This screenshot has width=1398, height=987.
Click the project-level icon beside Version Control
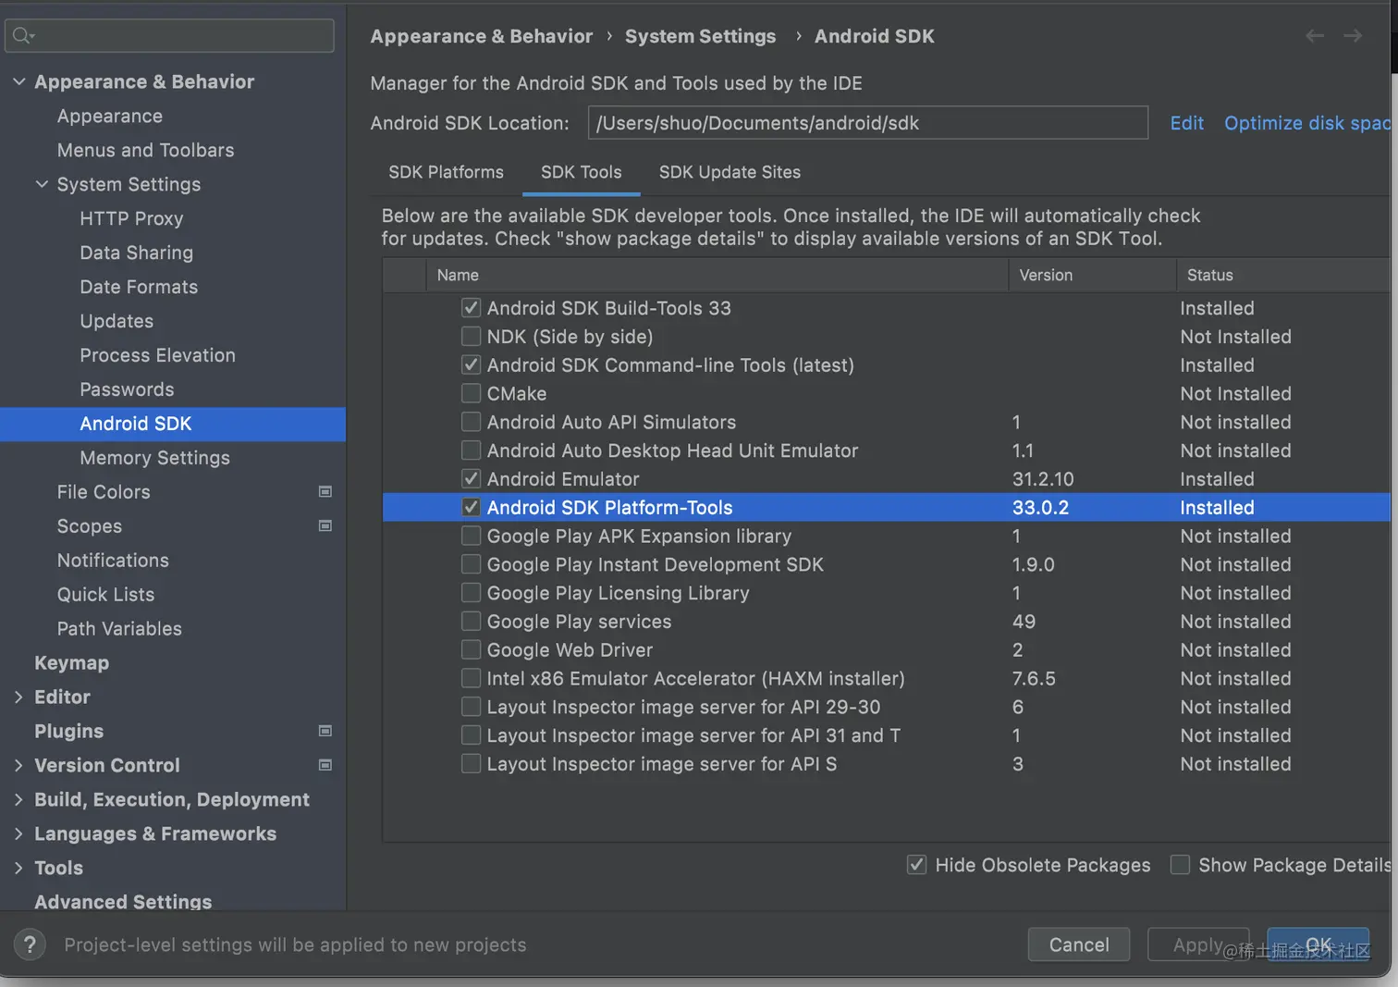[325, 765]
